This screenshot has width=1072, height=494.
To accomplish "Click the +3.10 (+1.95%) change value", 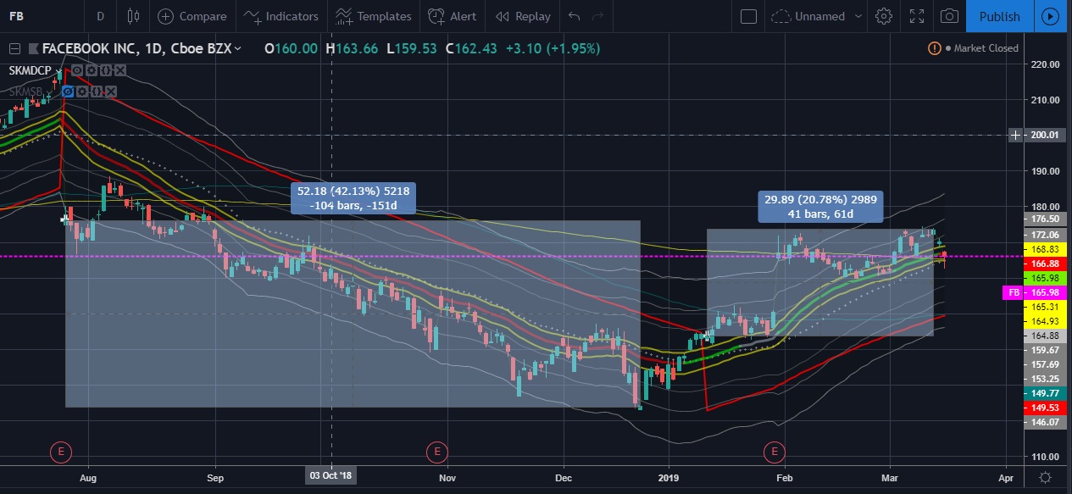I will click(552, 49).
